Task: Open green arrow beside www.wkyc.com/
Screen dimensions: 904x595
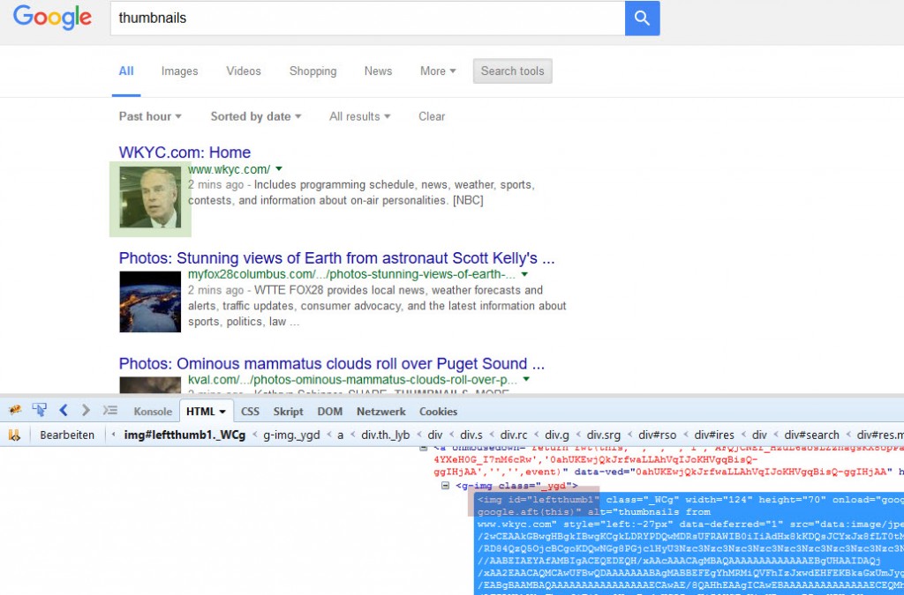Action: click(279, 169)
